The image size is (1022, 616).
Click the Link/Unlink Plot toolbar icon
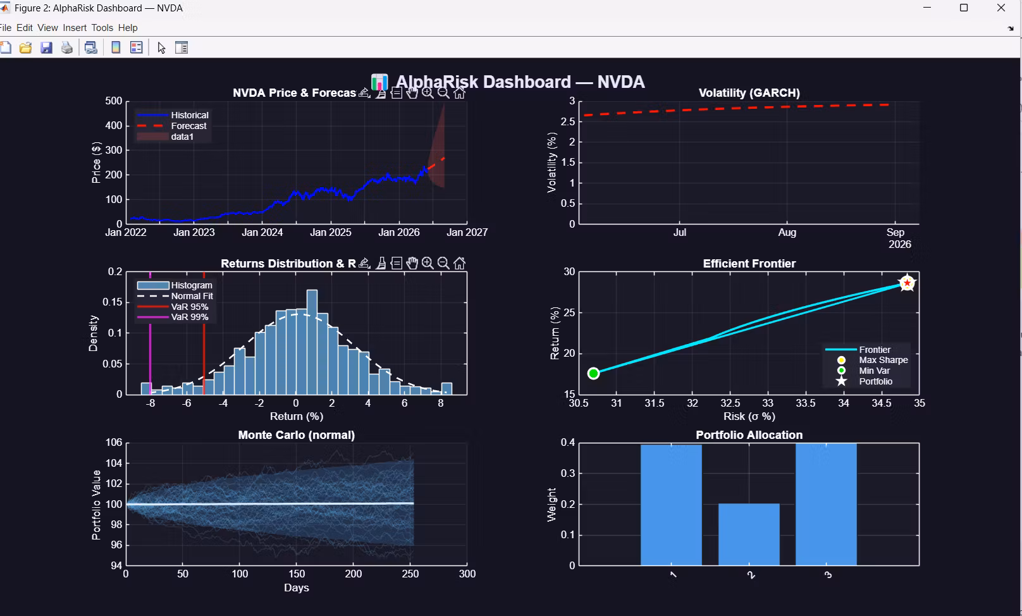pos(91,47)
